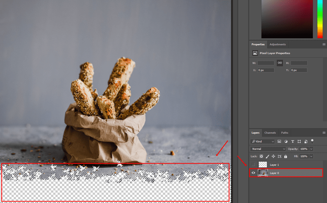Lock image pixels brush icon
Screen dimensions: 327x203
pyautogui.click(x=267, y=156)
